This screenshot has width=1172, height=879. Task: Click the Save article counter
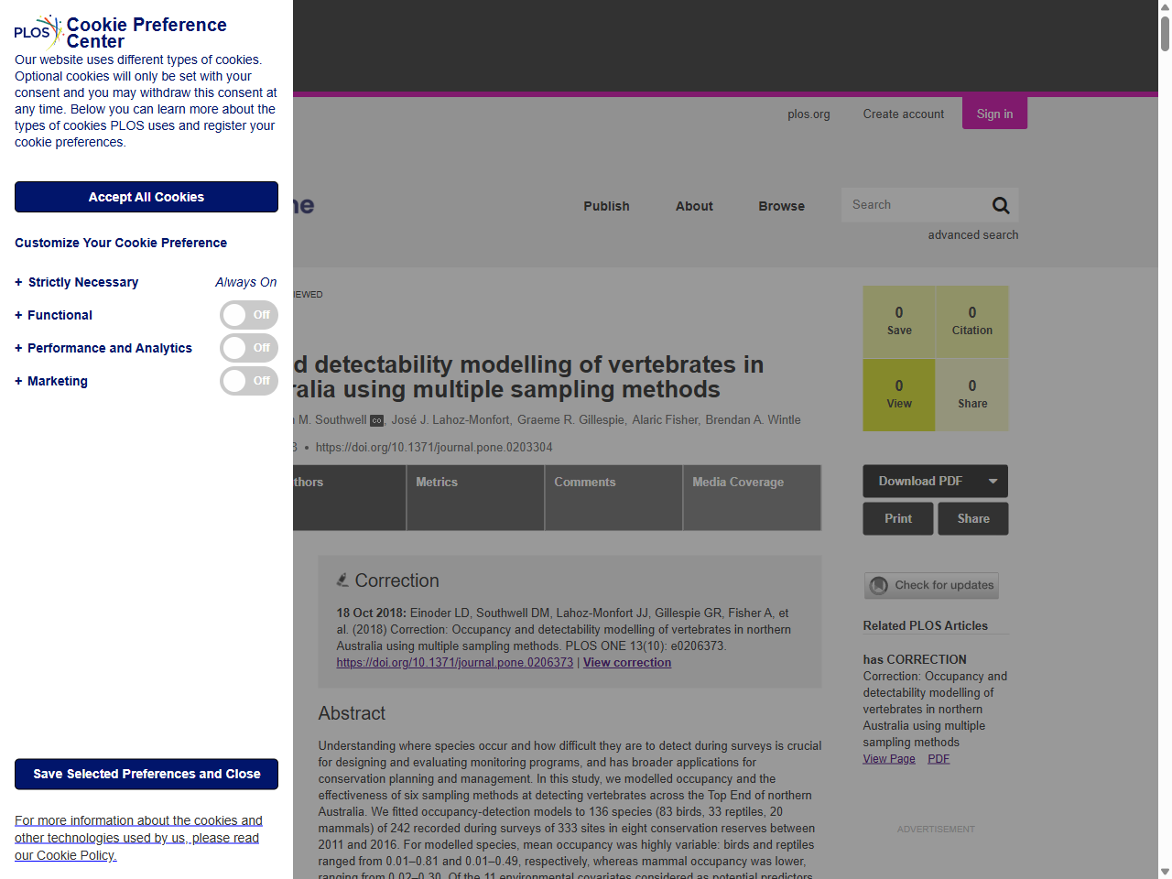click(898, 320)
